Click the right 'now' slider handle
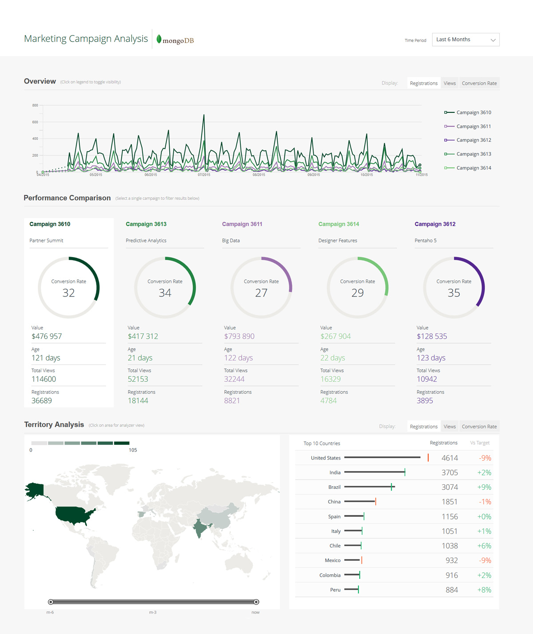 (x=256, y=602)
